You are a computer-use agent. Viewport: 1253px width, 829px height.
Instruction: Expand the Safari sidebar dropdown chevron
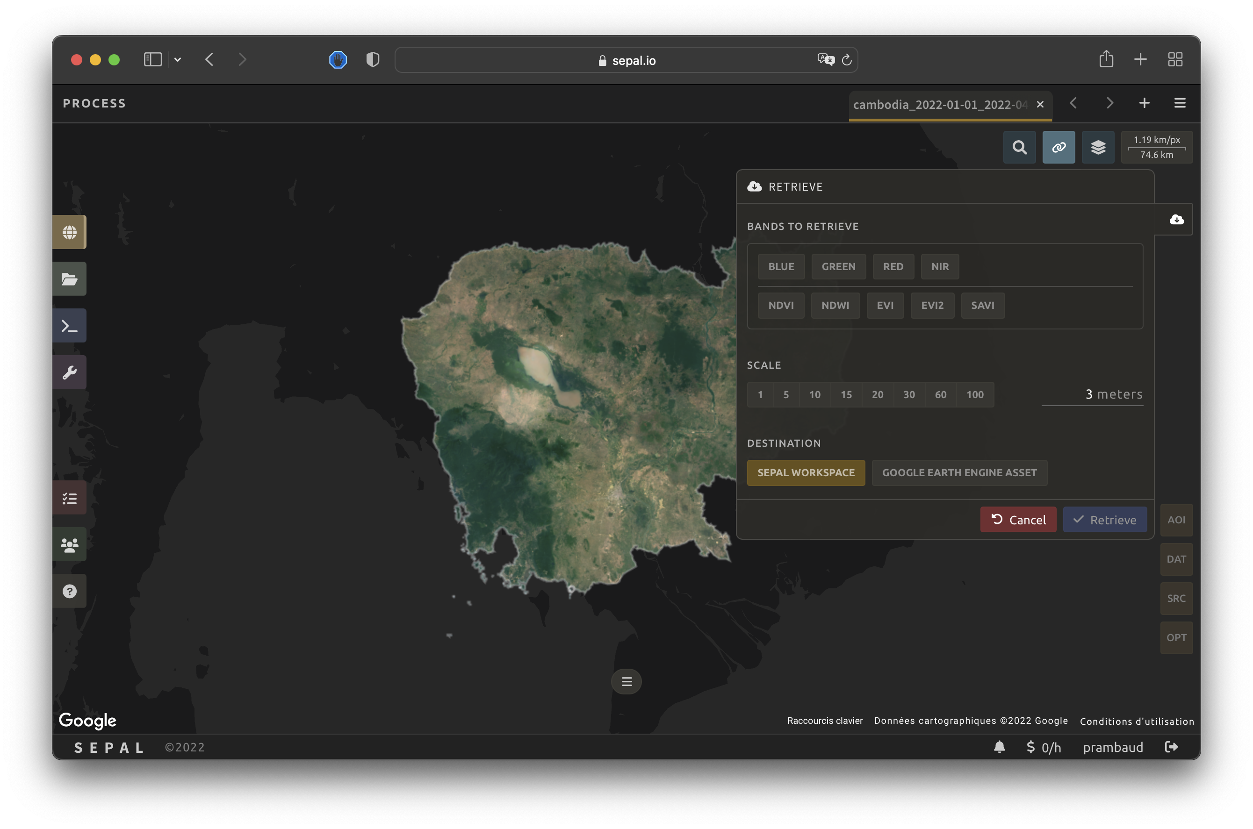click(178, 60)
